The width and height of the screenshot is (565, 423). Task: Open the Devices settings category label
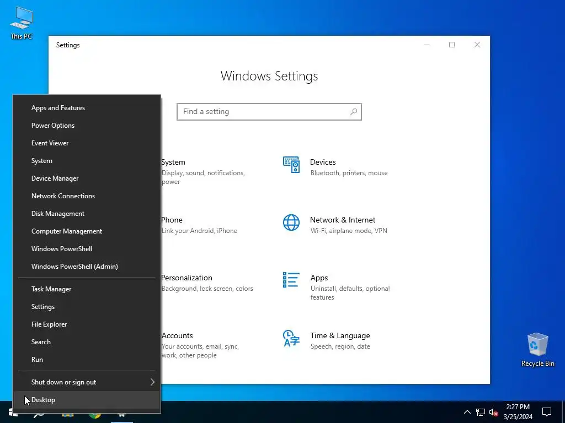tap(323, 162)
